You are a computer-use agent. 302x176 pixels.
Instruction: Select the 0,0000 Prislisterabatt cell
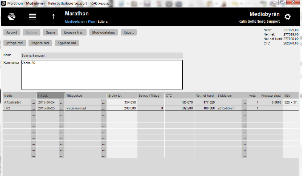pos(271,103)
